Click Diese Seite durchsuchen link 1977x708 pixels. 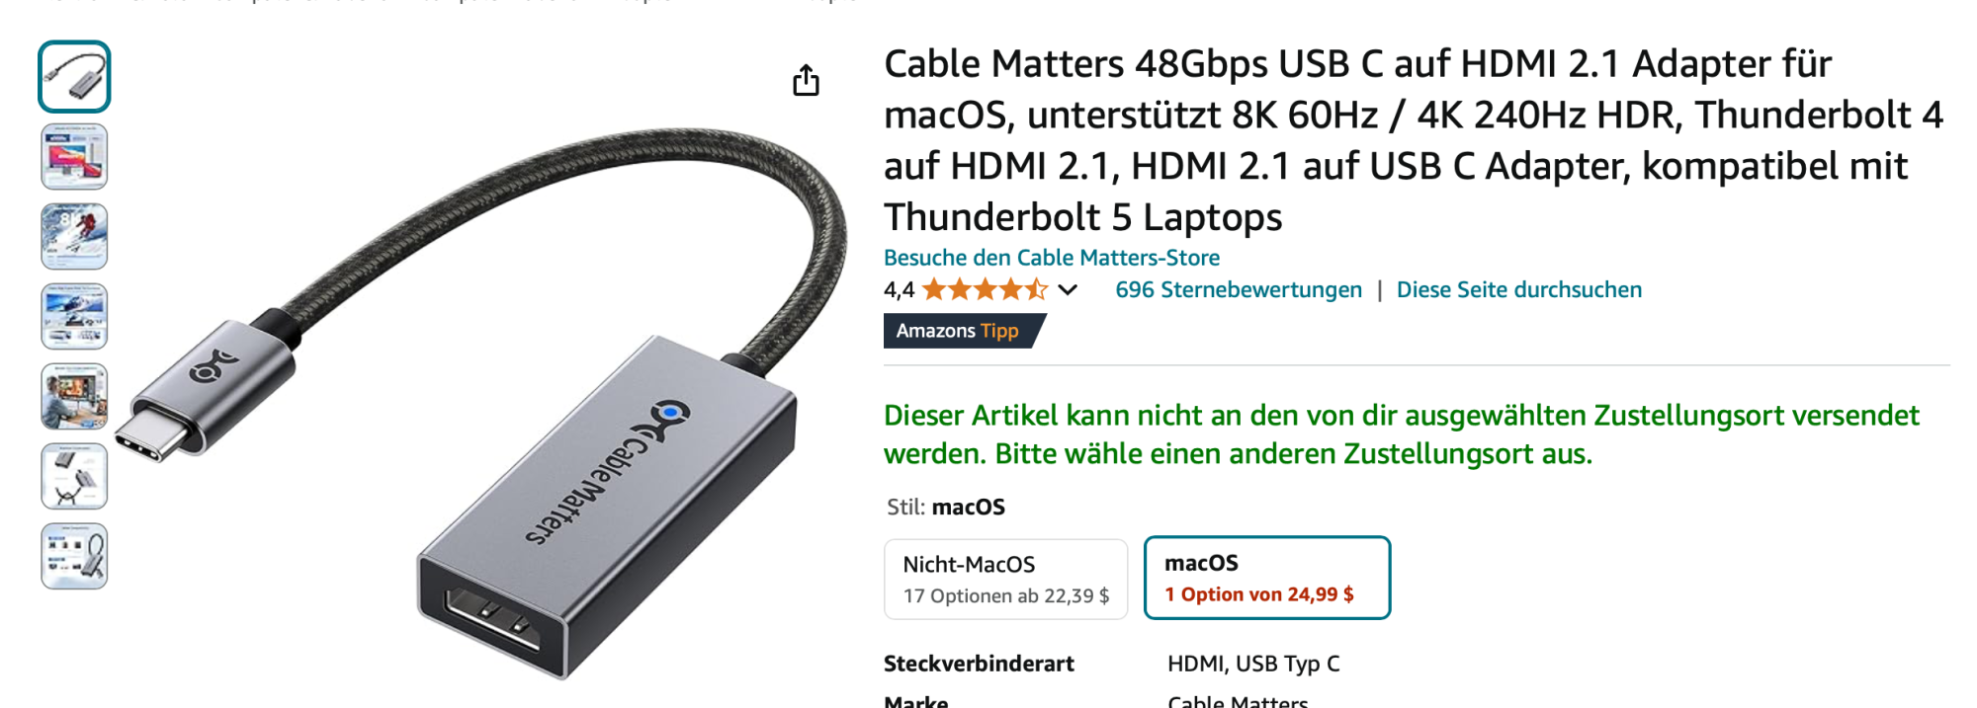click(x=1519, y=289)
